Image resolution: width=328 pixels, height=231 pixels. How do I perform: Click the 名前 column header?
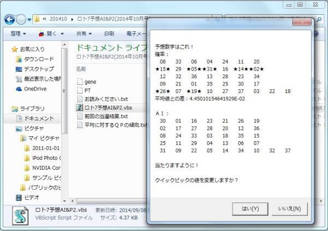point(81,69)
